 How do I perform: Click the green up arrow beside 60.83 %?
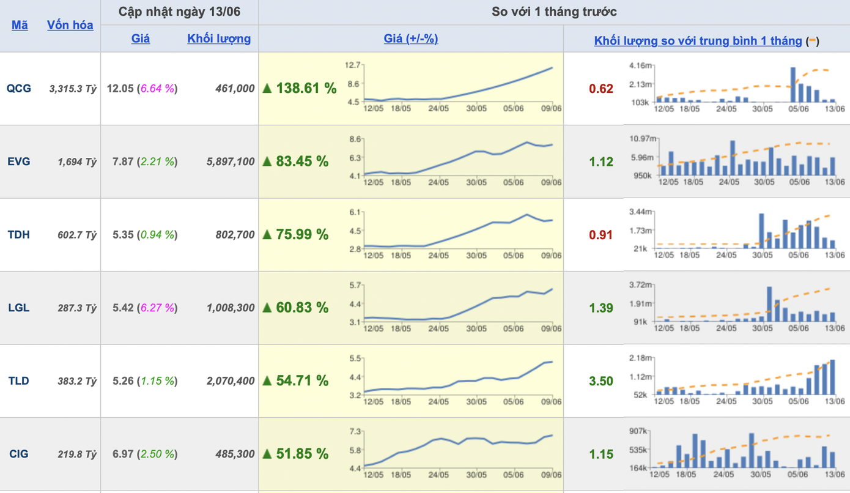tap(267, 308)
